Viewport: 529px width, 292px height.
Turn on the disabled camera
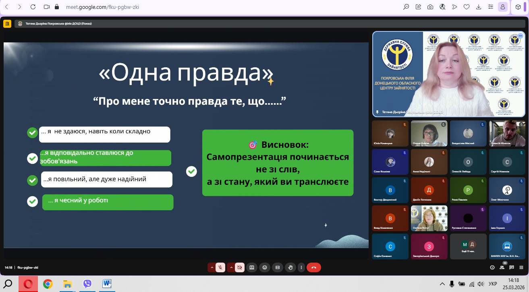pyautogui.click(x=240, y=267)
